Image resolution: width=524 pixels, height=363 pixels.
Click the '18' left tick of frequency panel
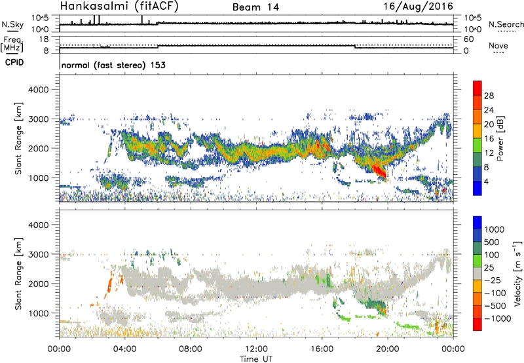pos(44,39)
